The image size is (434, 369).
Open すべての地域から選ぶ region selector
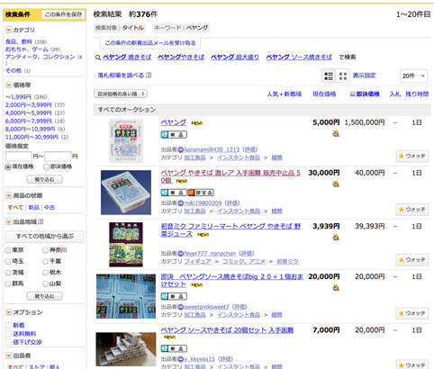click(x=44, y=237)
